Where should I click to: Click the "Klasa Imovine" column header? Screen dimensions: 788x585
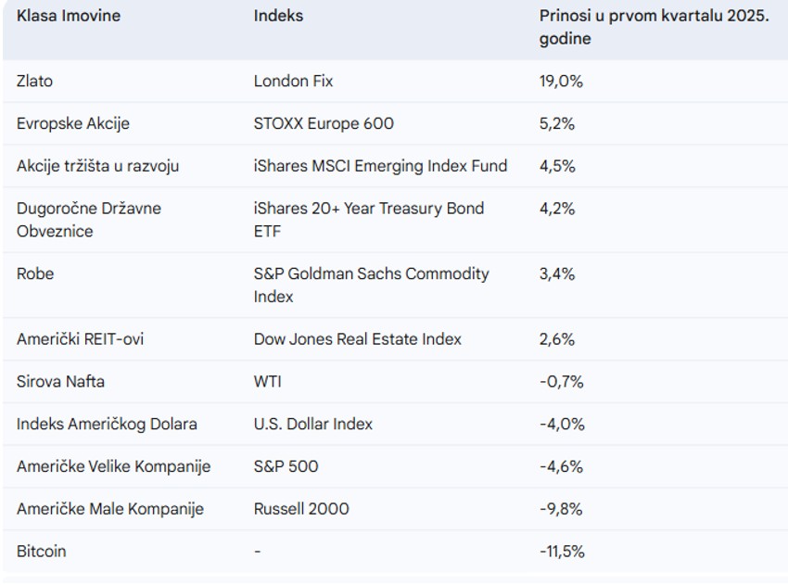click(69, 16)
